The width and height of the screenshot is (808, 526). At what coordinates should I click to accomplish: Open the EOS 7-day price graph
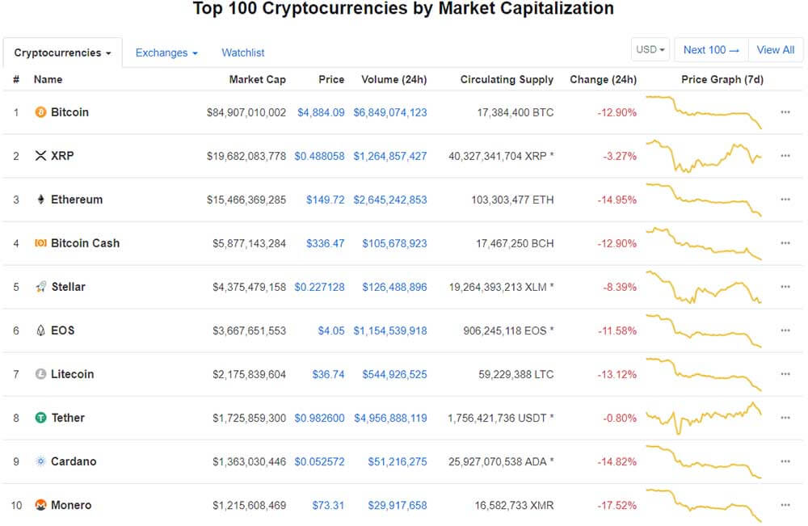coord(704,330)
